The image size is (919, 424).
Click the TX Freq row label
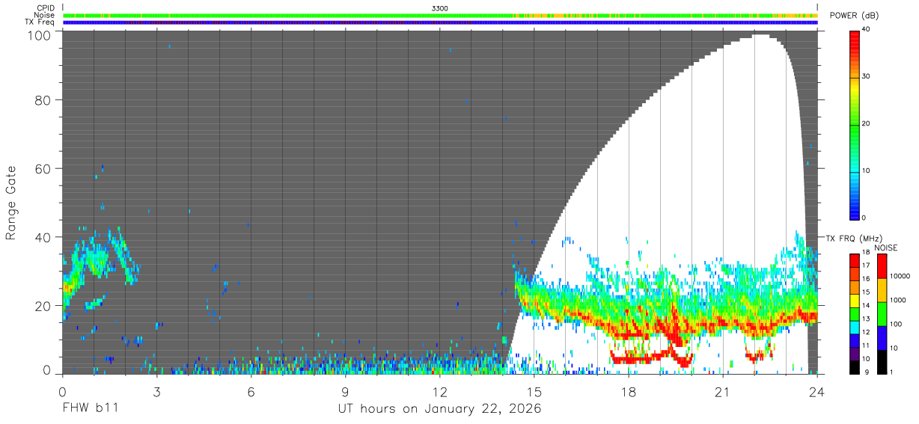40,22
